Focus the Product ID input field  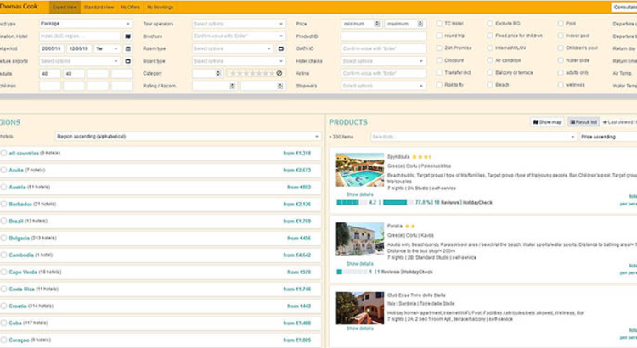tap(384, 36)
